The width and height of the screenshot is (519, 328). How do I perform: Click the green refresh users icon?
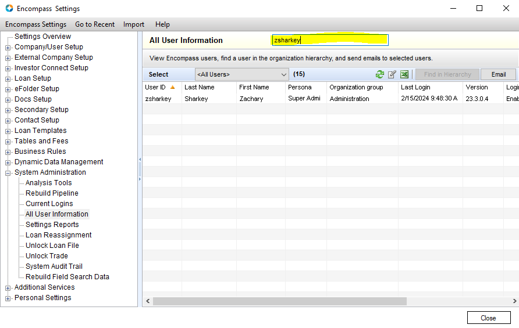[380, 74]
